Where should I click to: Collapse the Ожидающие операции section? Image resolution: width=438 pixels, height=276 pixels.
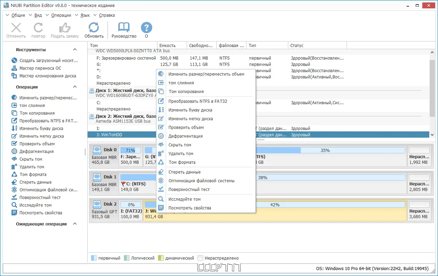(x=75, y=224)
